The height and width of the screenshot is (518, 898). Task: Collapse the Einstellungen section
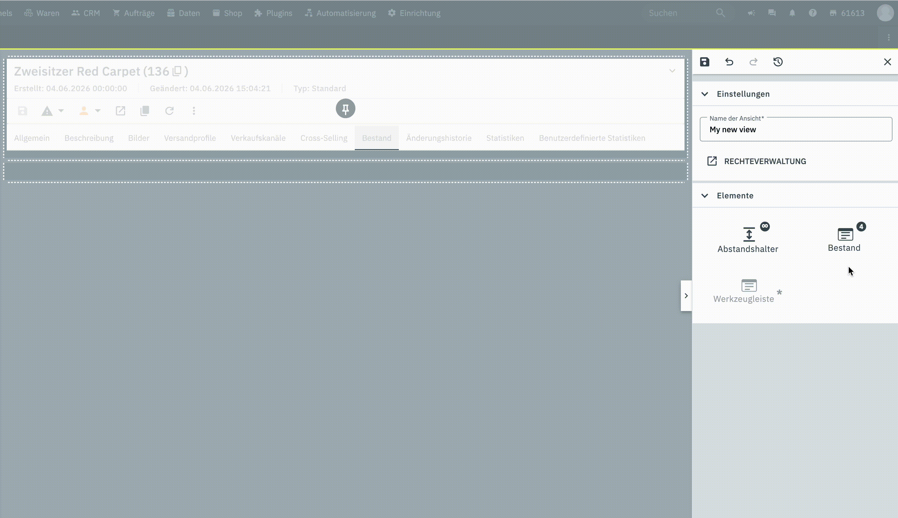click(x=704, y=94)
